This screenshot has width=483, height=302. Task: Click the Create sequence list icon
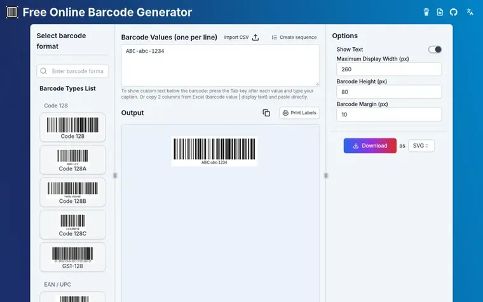(274, 38)
